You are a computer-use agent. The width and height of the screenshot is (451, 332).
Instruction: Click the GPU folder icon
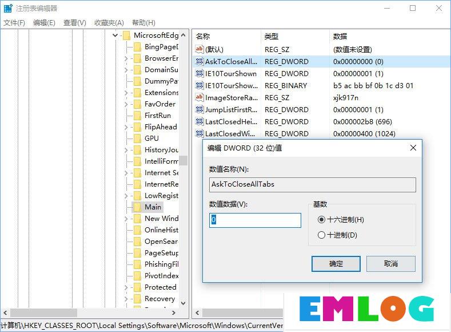[x=138, y=139]
